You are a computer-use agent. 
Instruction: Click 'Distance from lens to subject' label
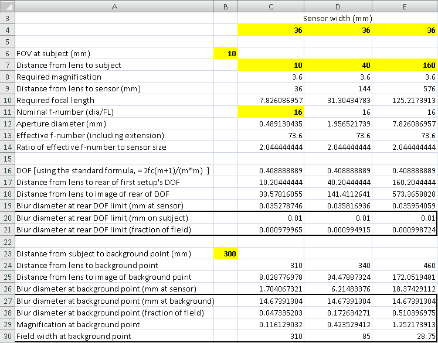pyautogui.click(x=69, y=65)
